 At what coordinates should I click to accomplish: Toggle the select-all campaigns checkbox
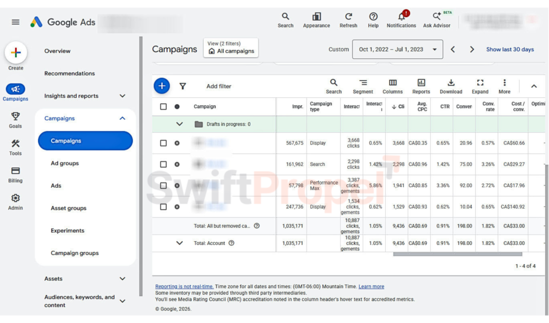pos(163,106)
